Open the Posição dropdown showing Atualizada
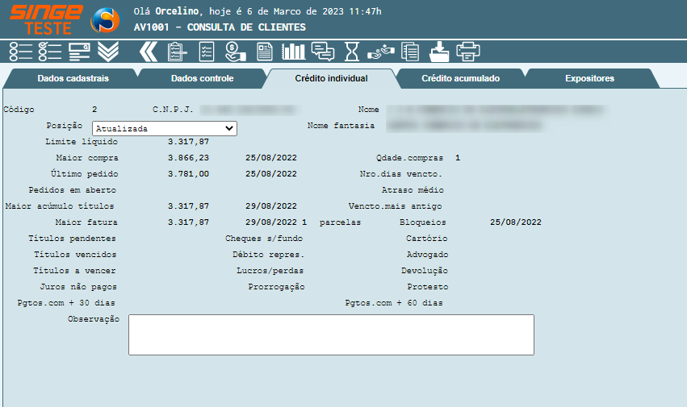This screenshot has height=407, width=687. tap(164, 128)
